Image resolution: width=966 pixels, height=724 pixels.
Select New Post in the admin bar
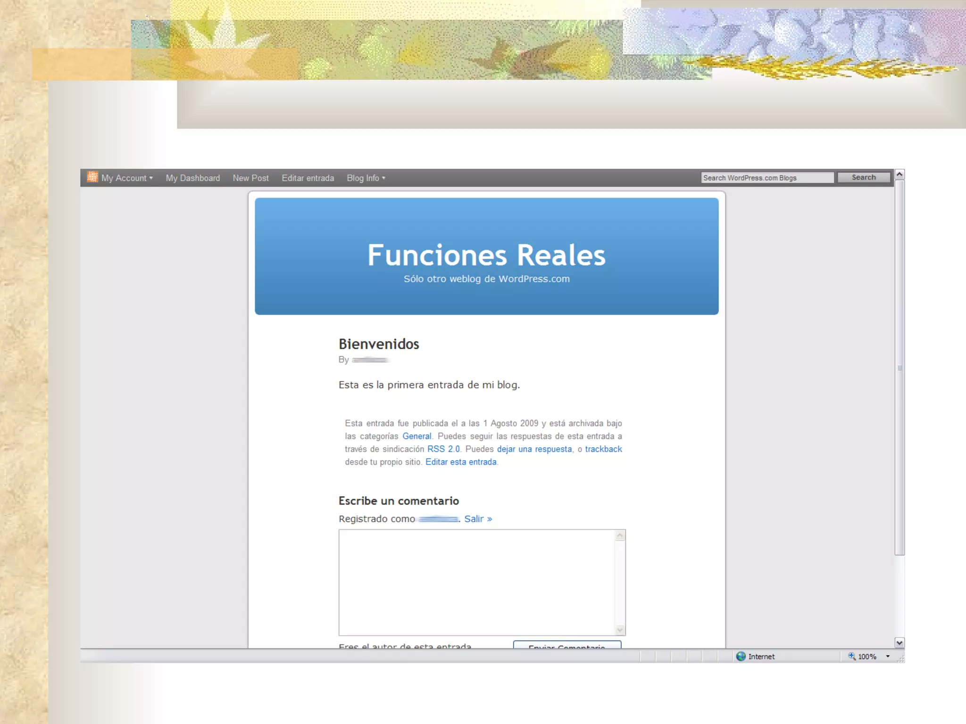(x=250, y=178)
